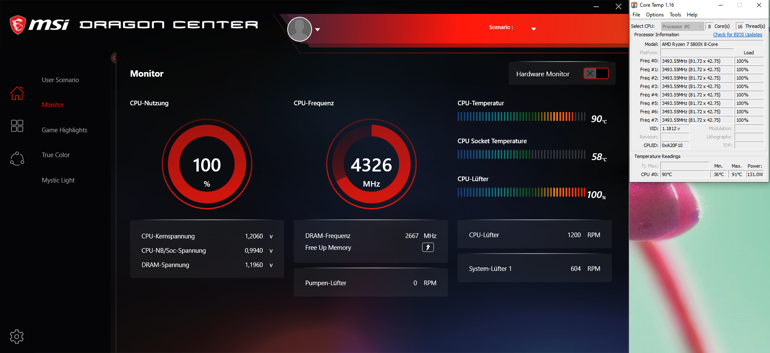Viewport: 770px width, 353px height.
Task: Click the Power value 131.0W
Action: pos(755,174)
